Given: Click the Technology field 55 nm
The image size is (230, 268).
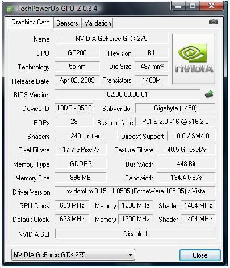Looking at the screenshot, I should [x=77, y=67].
